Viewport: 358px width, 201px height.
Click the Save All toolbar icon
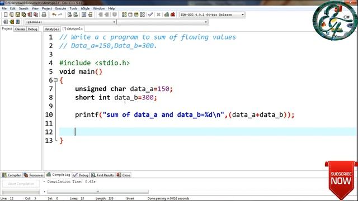point(23,15)
